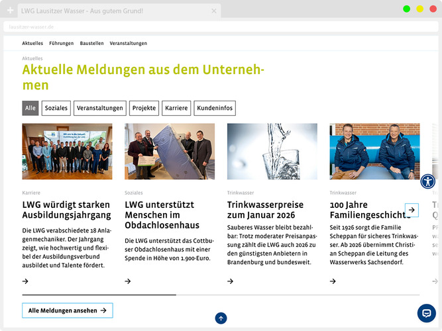Open the Führungen menu item
Image resolution: width=442 pixels, height=331 pixels.
click(62, 43)
